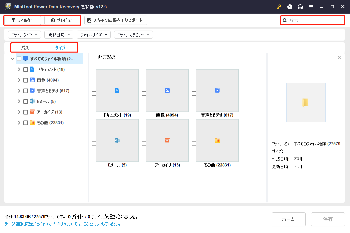Viewport: 350px width, 233px height.
Task: Select the 画像 (4094) tree row text
Action: (48, 80)
